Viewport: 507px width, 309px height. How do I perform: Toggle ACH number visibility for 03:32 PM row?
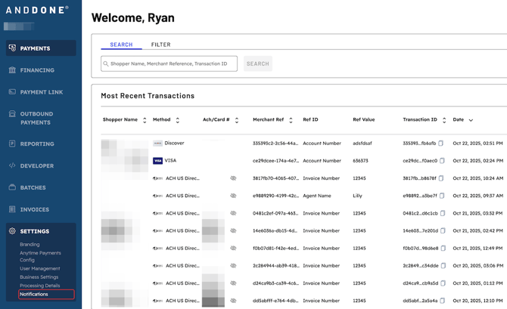234,213
